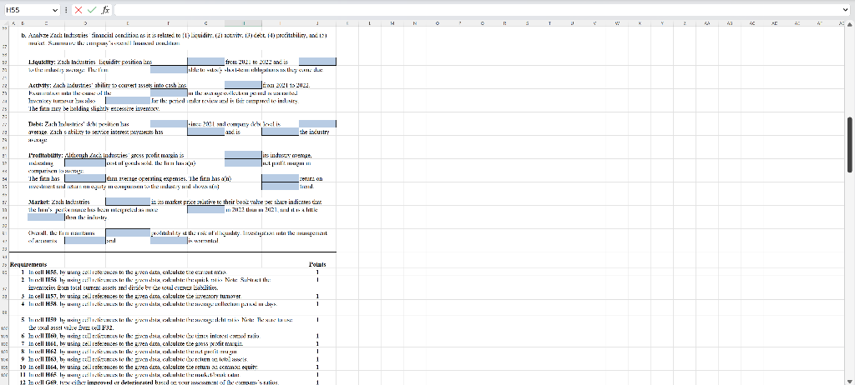Select the blank after 'service interest payments has'

click(206, 132)
